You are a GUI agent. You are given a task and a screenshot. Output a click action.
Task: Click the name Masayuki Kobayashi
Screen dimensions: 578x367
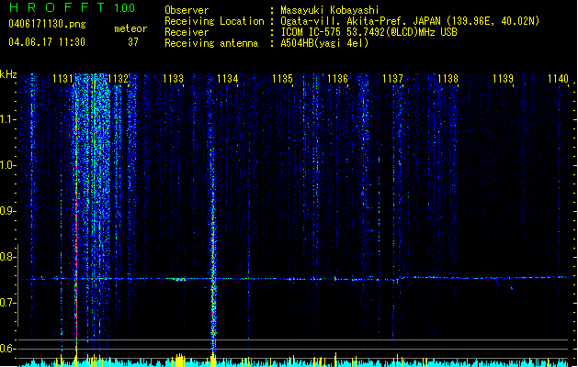click(x=330, y=10)
